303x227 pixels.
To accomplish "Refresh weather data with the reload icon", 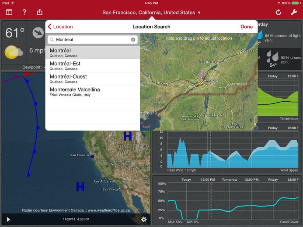I will coord(278,12).
